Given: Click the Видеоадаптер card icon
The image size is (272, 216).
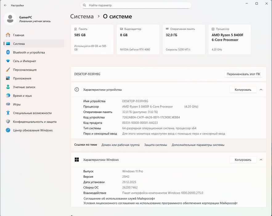Looking at the screenshot, I should pyautogui.click(x=121, y=29).
